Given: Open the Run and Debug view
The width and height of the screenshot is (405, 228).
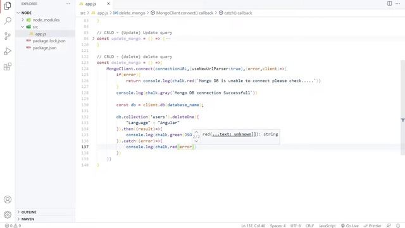Looking at the screenshot, I should pyautogui.click(x=8, y=51).
